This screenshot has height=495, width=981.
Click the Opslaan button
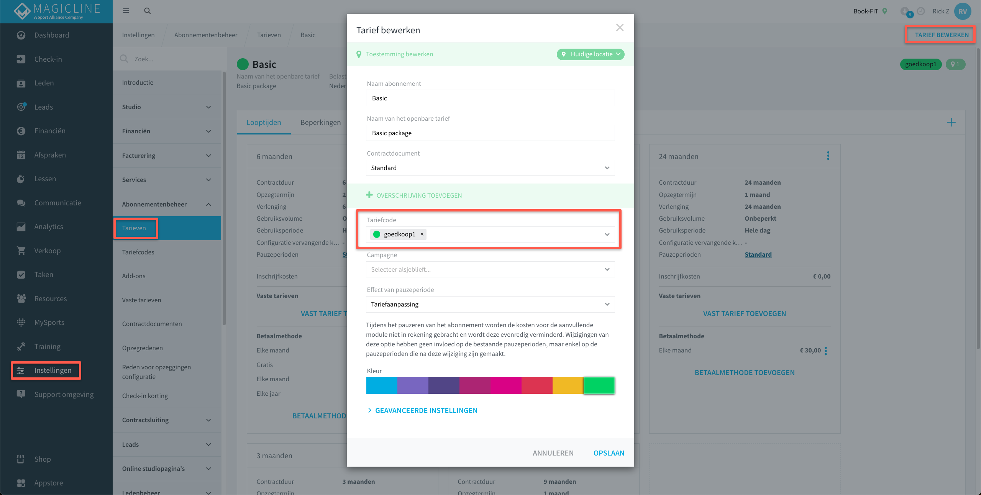609,453
